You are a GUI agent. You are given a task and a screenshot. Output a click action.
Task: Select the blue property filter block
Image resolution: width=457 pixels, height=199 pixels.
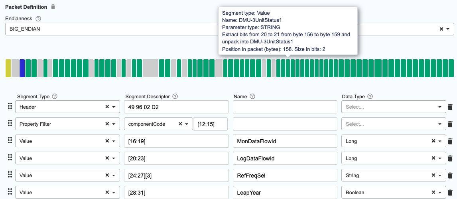pyautogui.click(x=22, y=68)
